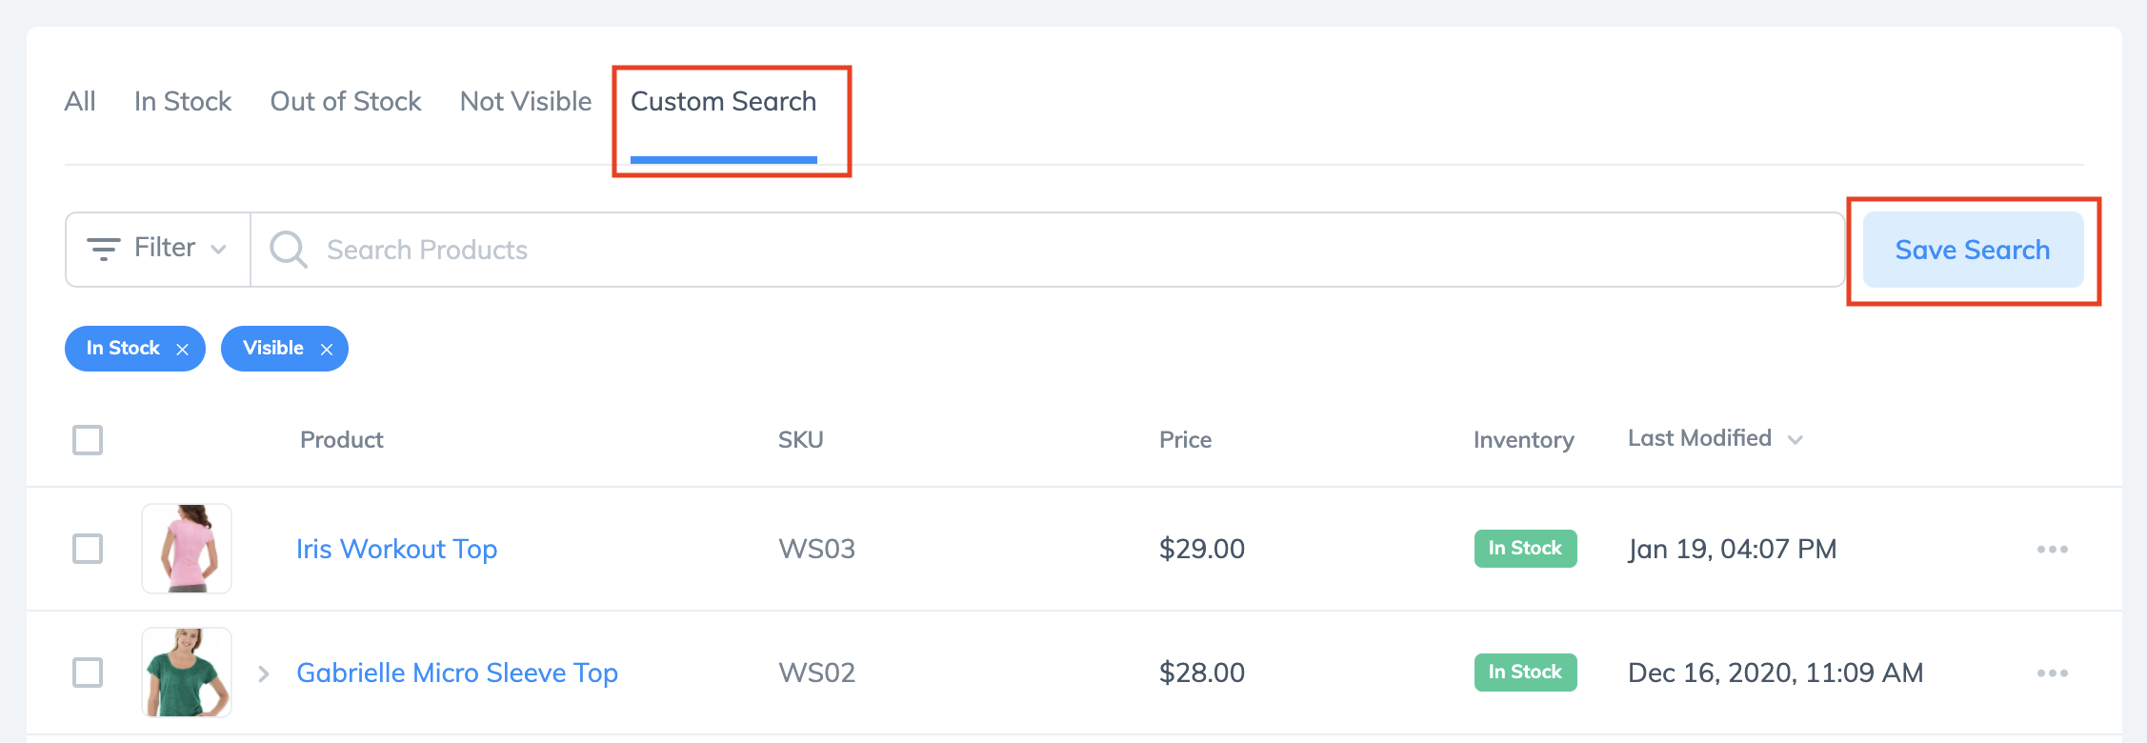Click the Save Search button
This screenshot has width=2147, height=743.
coord(1973,250)
